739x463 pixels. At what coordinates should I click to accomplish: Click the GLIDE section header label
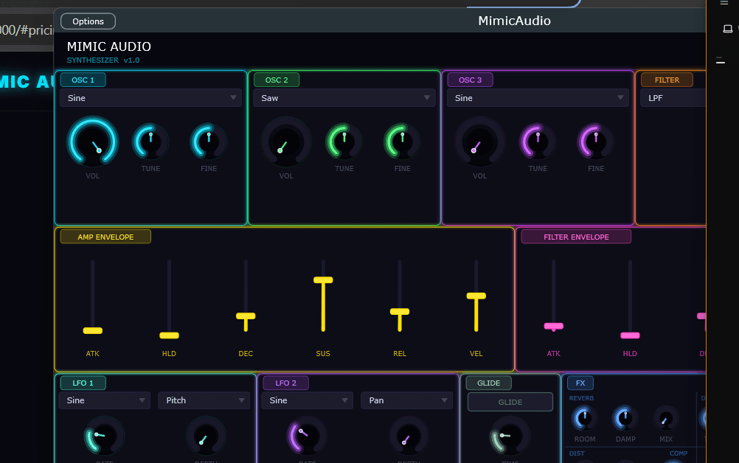tap(489, 383)
